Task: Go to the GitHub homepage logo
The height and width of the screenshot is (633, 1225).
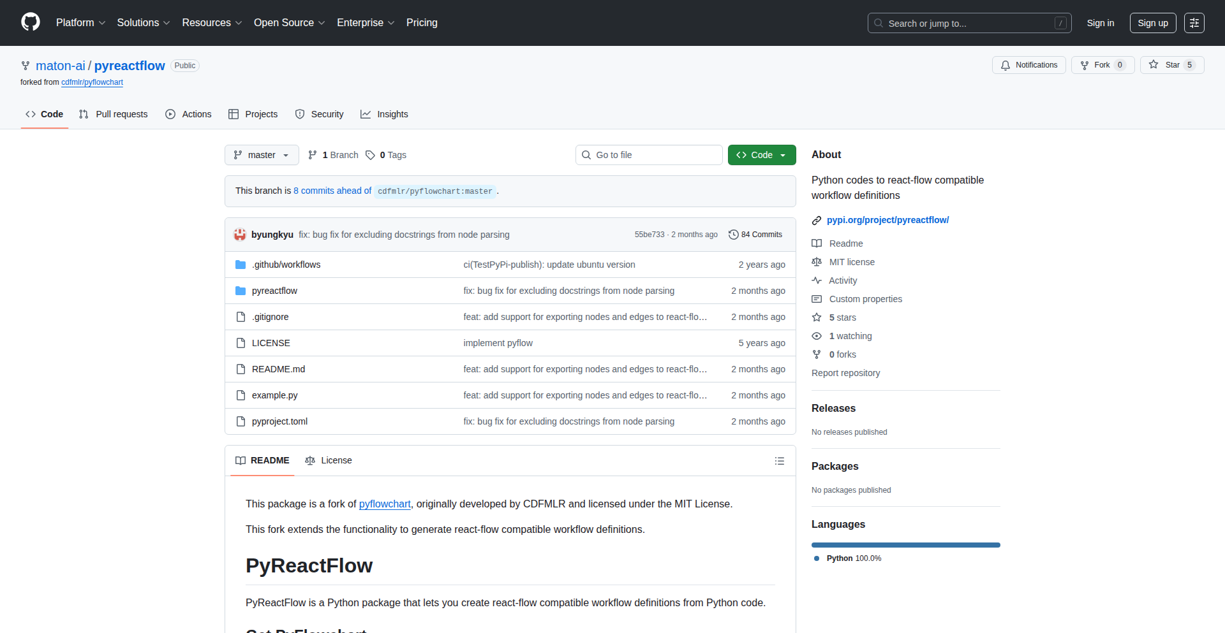Action: point(31,22)
